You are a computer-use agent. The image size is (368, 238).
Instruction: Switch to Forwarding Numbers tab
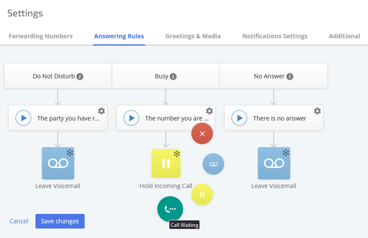(x=41, y=36)
